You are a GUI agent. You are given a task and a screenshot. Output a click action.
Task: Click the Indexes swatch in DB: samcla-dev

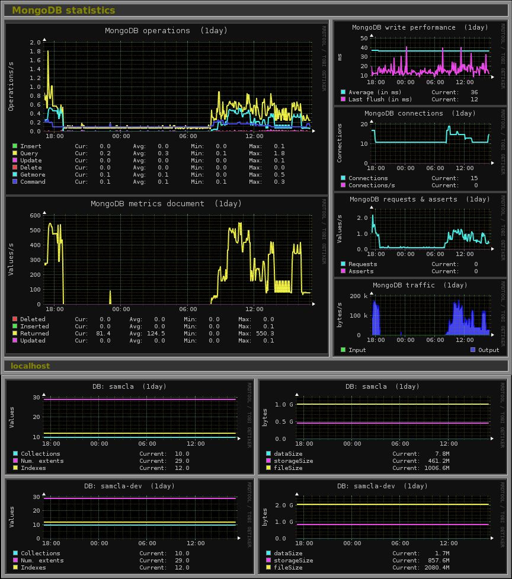(x=15, y=568)
